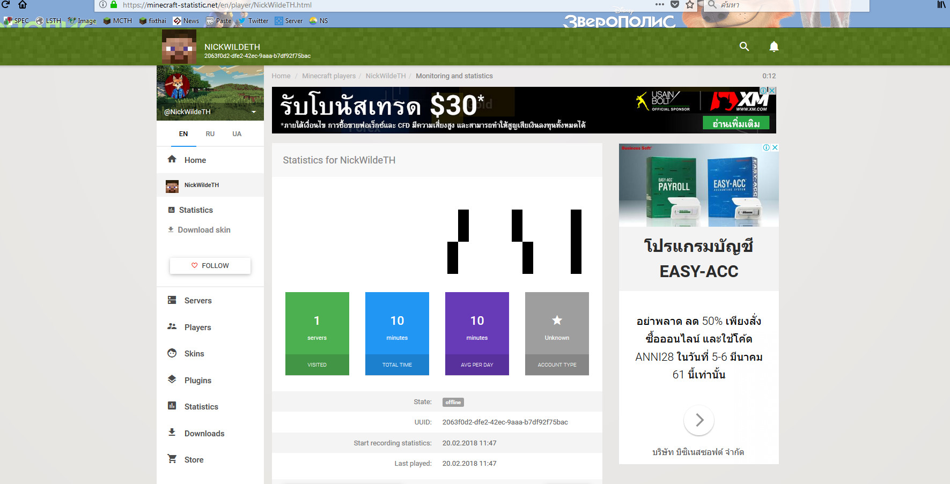The width and height of the screenshot is (950, 484).
Task: Open Plugins section in sidebar
Action: pyautogui.click(x=197, y=381)
